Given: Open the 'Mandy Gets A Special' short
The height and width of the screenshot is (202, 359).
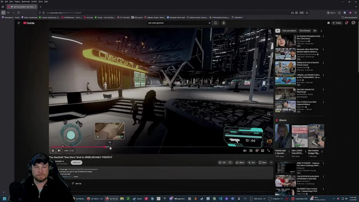Looking at the screenshot, I should click(x=283, y=136).
